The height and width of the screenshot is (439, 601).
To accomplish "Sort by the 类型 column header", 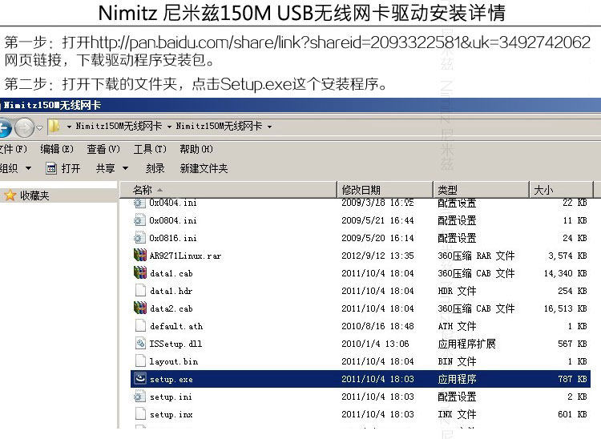I will click(x=481, y=190).
